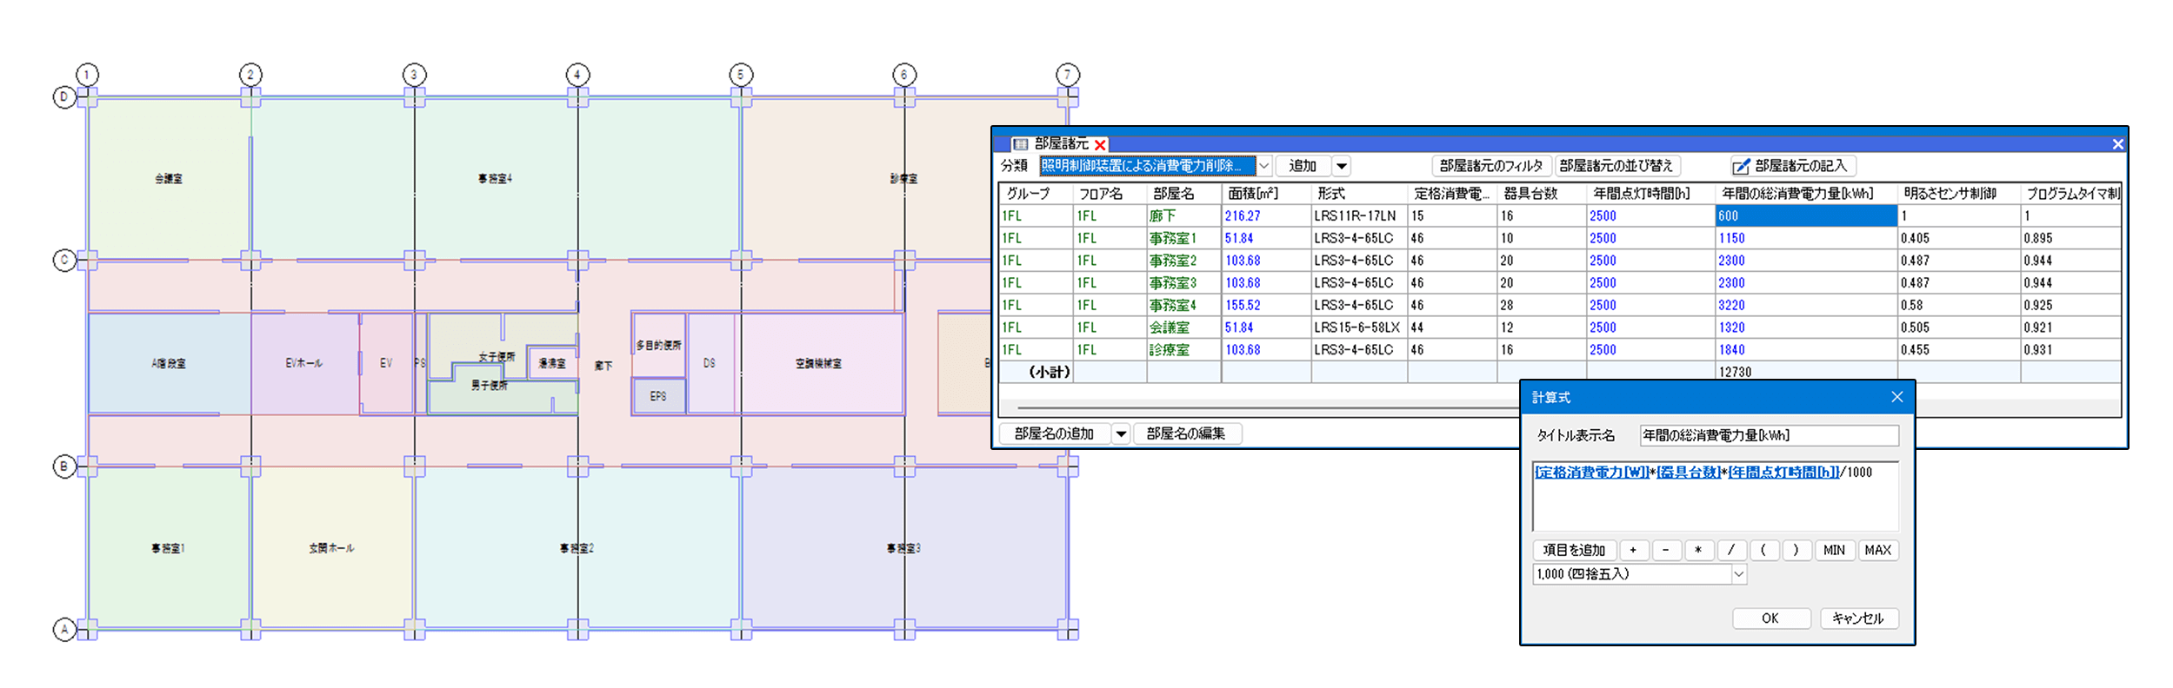The height and width of the screenshot is (688, 2173).
Task: Click the 年間点灯時間[h] column header
Action: (1641, 194)
